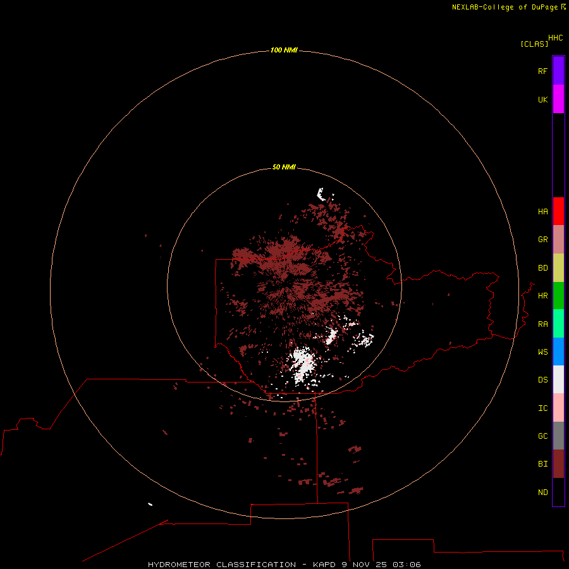Select the GR dusty pink swatch
Image resolution: width=569 pixels, height=569 pixels.
click(x=558, y=240)
